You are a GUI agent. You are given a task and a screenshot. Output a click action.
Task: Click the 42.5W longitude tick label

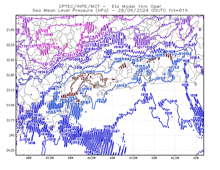tap(175, 158)
